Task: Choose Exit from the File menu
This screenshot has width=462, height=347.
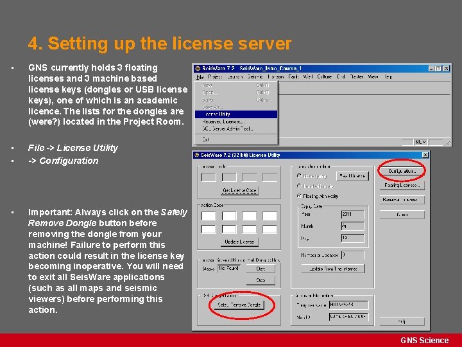Action: (x=236, y=139)
